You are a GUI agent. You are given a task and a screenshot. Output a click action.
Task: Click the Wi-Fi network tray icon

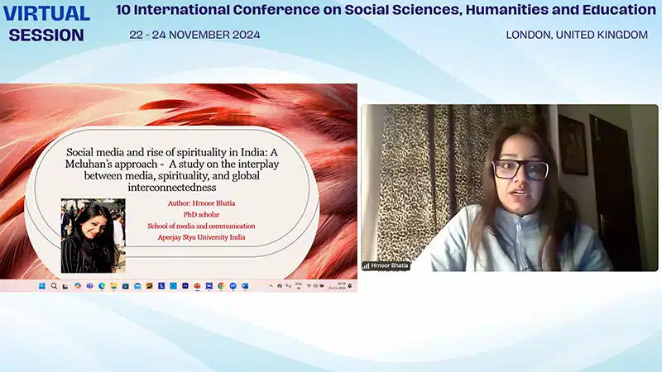point(309,285)
